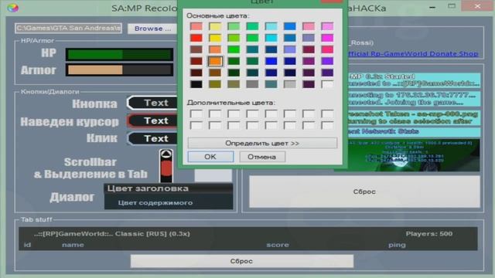Click the score column header
Screen dimensions: 495x278
[x=278, y=245]
